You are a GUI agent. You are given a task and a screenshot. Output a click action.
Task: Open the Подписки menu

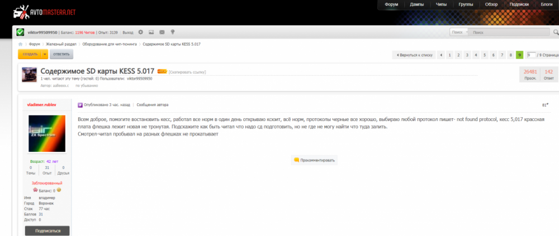519,4
